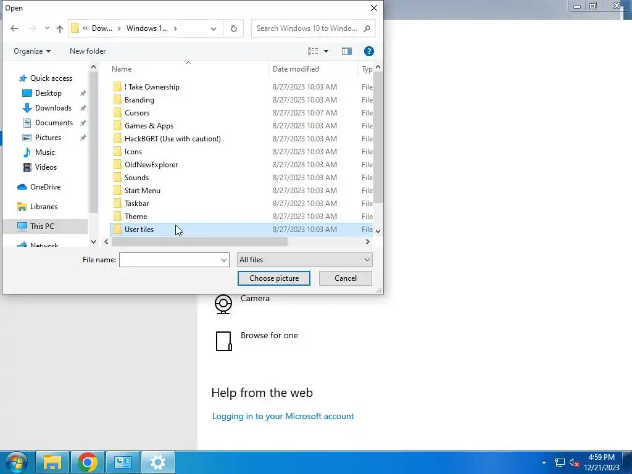Viewport: 632px width, 474px height.
Task: Click the navigation pane scroll down arrow
Action: click(x=94, y=242)
